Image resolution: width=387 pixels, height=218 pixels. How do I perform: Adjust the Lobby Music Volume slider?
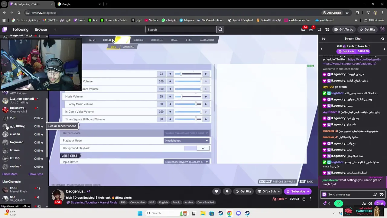pyautogui.click(x=188, y=104)
